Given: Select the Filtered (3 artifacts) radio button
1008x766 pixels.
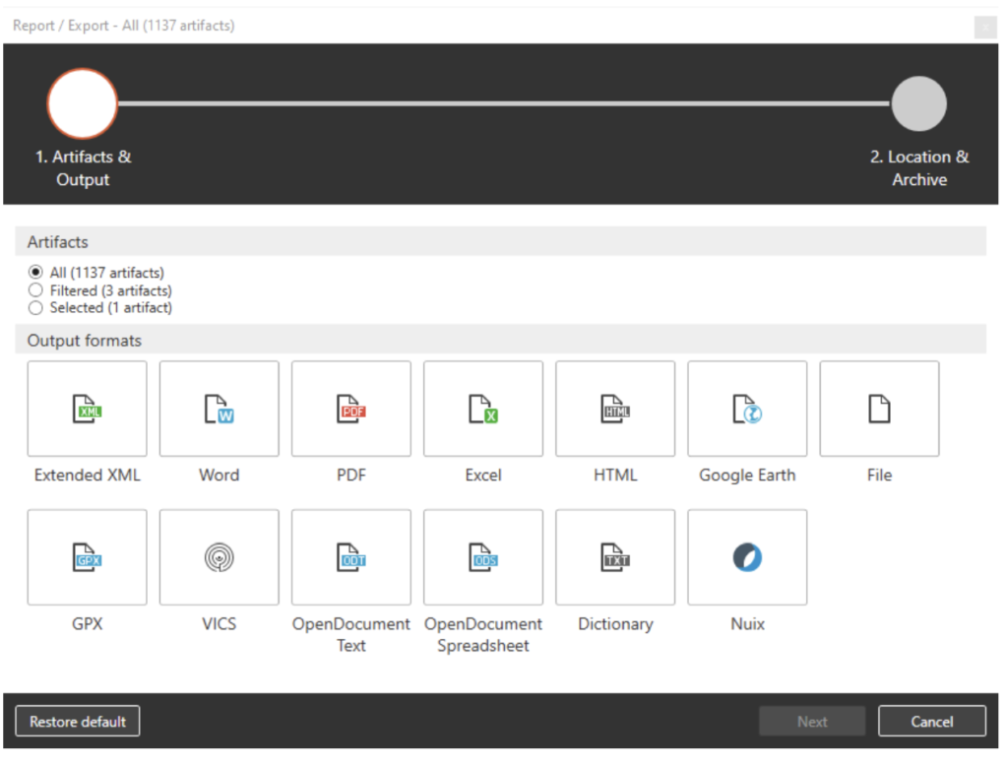Looking at the screenshot, I should [x=36, y=290].
